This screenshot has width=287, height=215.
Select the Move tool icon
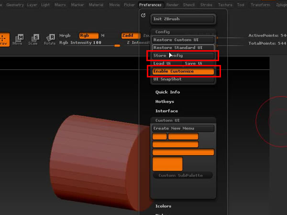[17, 40]
